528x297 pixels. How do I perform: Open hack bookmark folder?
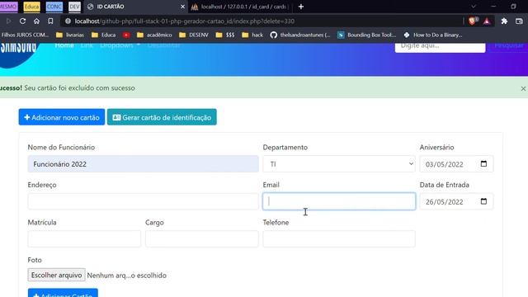(252, 35)
